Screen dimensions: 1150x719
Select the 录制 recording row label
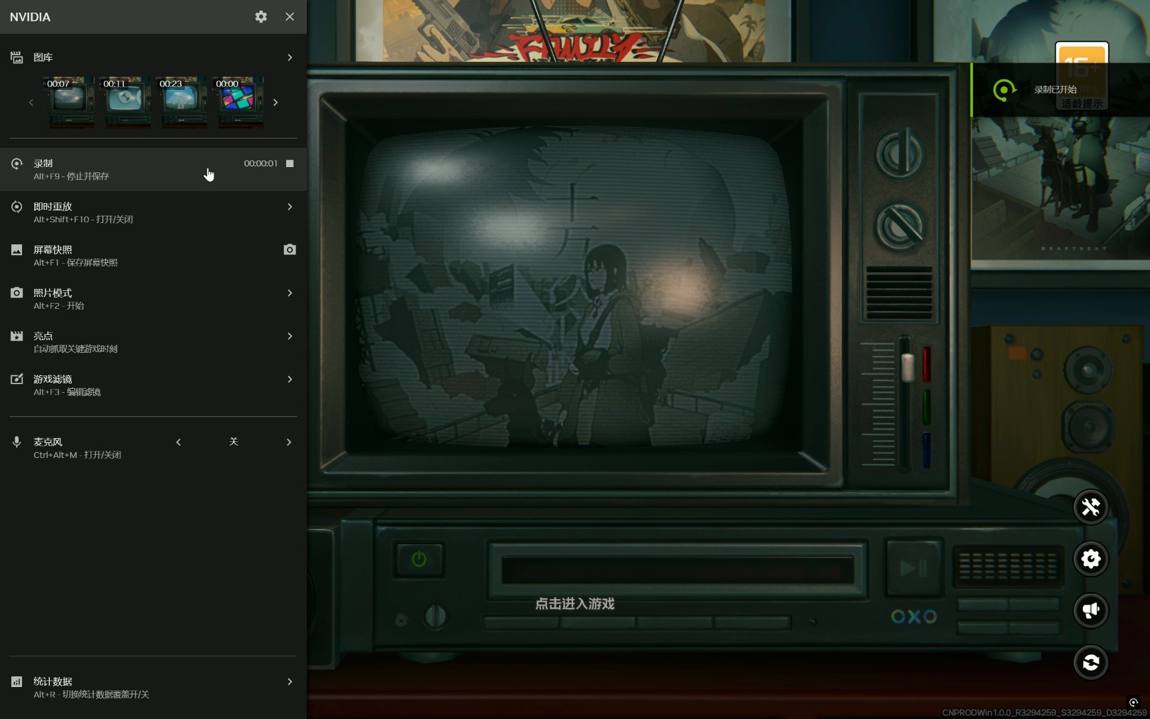[43, 163]
